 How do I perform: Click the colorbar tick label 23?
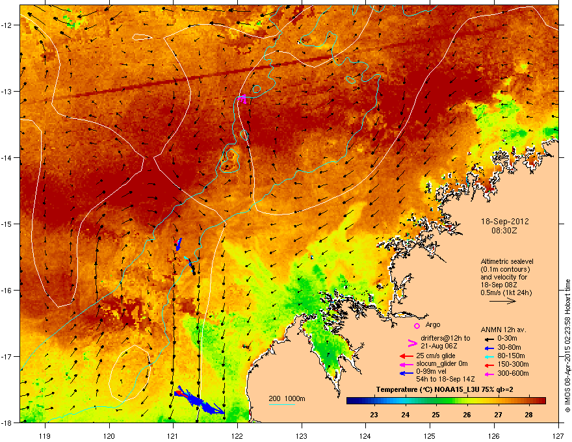[374, 415]
